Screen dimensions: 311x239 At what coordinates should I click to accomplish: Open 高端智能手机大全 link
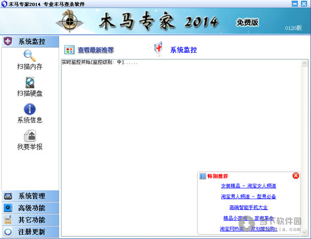click(248, 207)
